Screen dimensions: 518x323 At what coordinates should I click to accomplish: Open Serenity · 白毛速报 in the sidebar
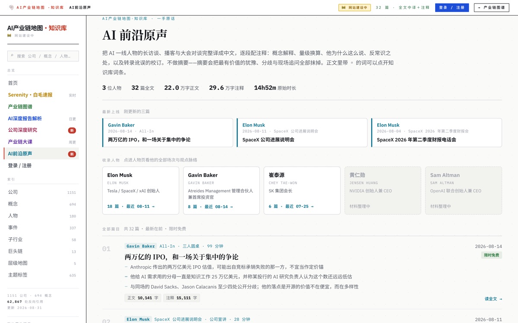[x=41, y=95]
